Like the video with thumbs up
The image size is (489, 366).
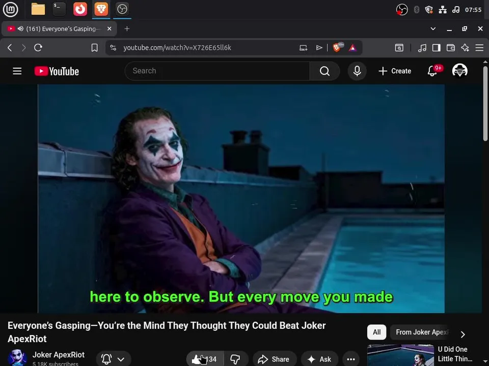205,359
